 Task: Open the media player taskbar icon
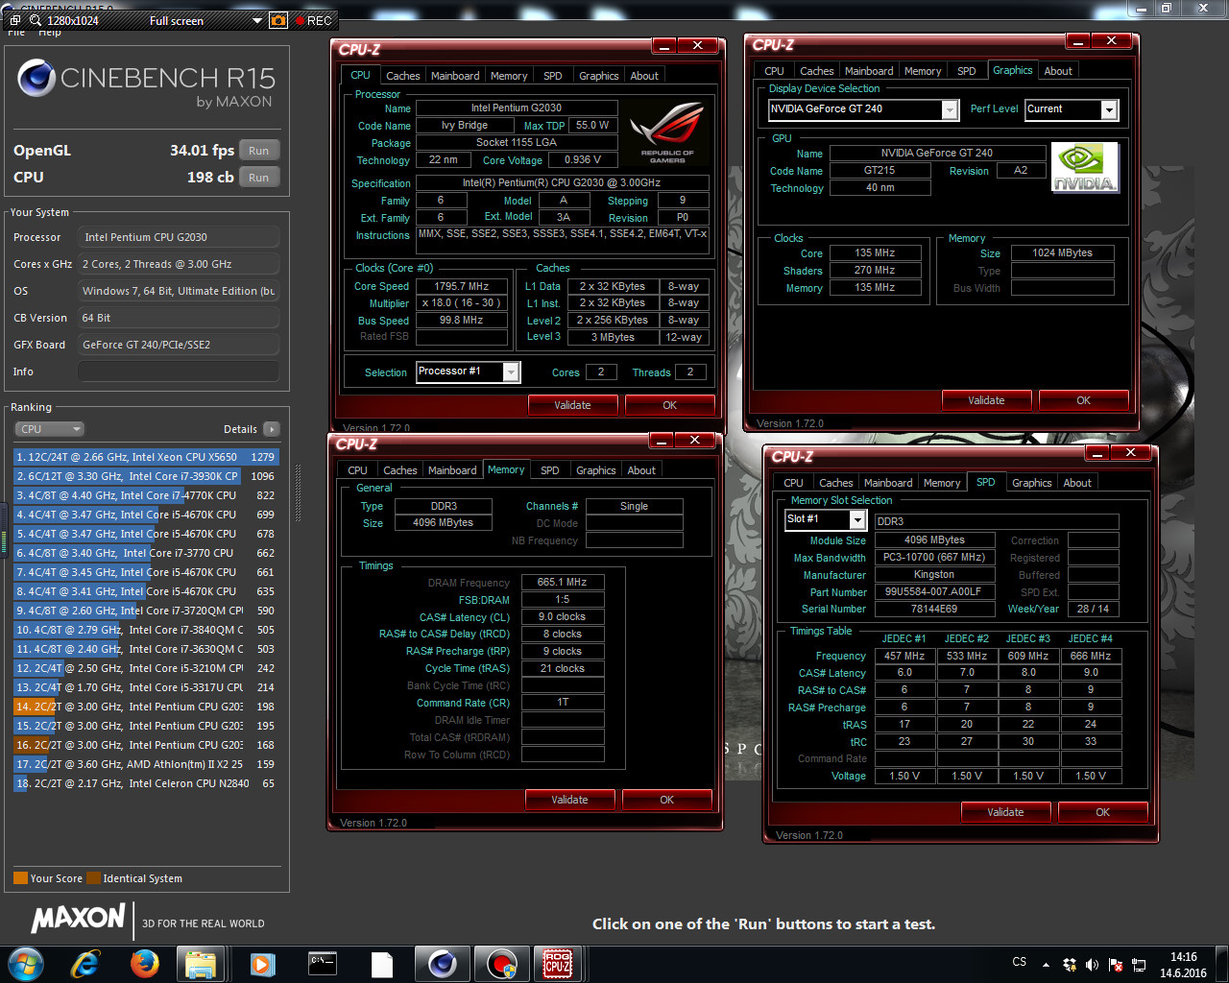(x=262, y=963)
